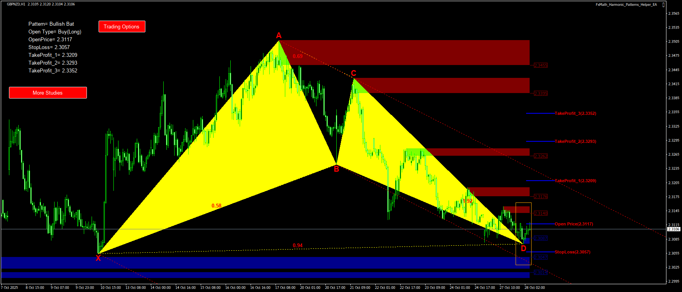Click the EA status icon beside FxMath_Harmonic_Patterns_Helper_EA
Viewport: 682px width, 292px height.
click(x=664, y=5)
